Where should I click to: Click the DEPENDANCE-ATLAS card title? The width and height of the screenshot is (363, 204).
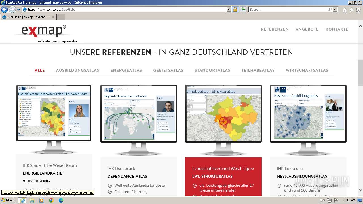pos(127,176)
